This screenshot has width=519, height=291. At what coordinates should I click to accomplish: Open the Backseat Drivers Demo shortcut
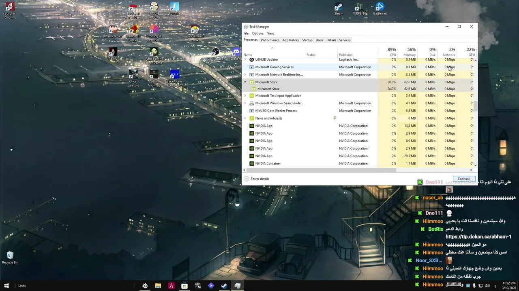pos(133,11)
